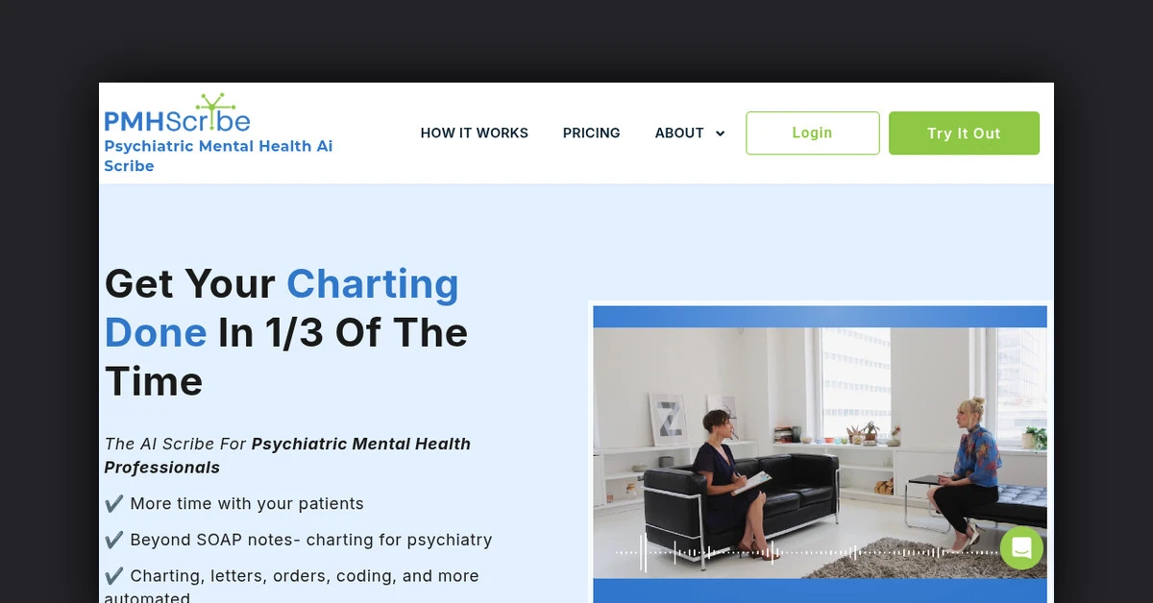This screenshot has height=603, width=1153.
Task: Click the green network icon above the logo
Action: (209, 106)
